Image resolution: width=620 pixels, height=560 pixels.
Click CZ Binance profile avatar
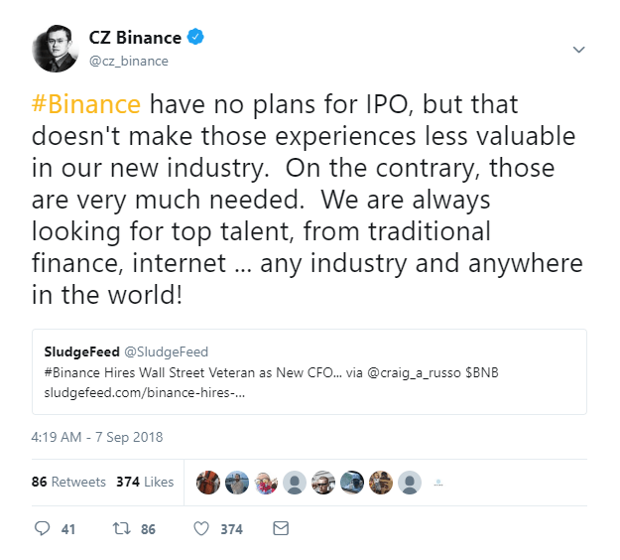click(x=55, y=49)
